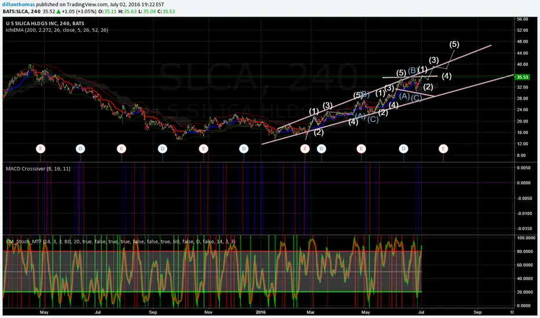
Task: Click the 12.00 price axis label
Action: click(x=523, y=144)
